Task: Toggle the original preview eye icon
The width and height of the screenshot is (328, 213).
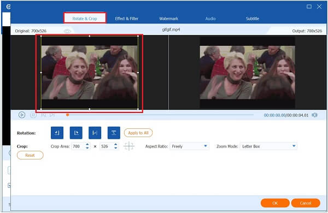Action: tap(67, 31)
